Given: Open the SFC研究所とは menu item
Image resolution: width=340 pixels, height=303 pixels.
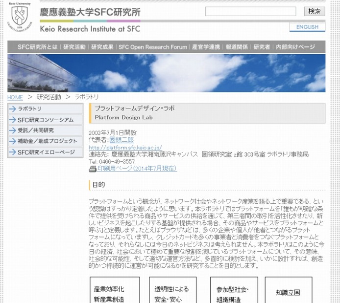Looking at the screenshot, I should tap(38, 47).
